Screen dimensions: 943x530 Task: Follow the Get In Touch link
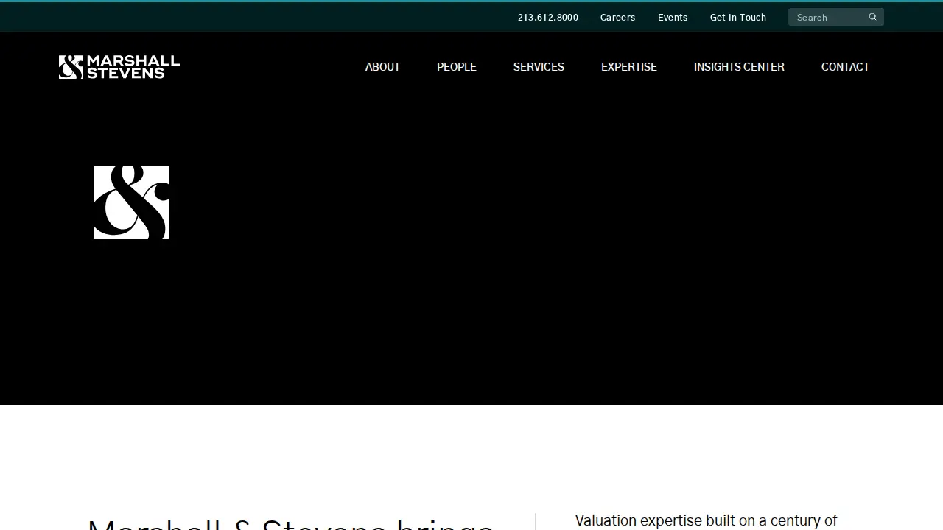pos(738,17)
